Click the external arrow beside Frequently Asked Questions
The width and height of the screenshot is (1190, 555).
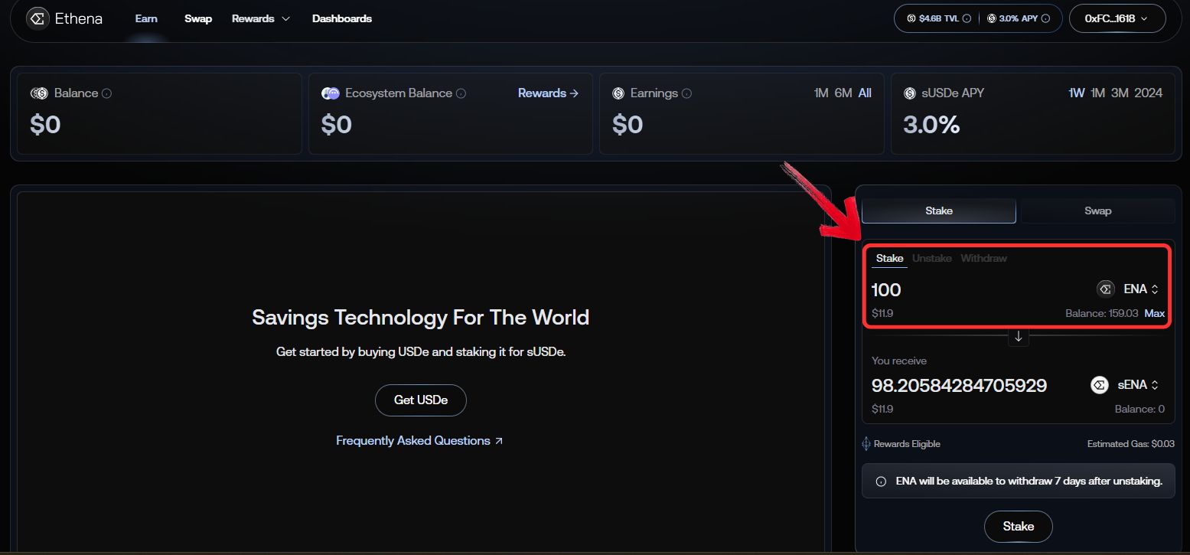pos(499,441)
